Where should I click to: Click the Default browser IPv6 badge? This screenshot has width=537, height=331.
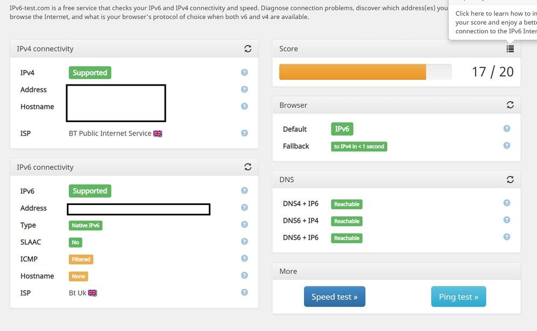pyautogui.click(x=342, y=129)
